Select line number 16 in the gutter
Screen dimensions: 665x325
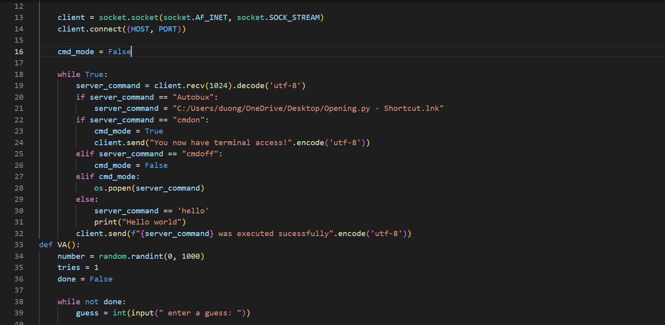(x=19, y=52)
